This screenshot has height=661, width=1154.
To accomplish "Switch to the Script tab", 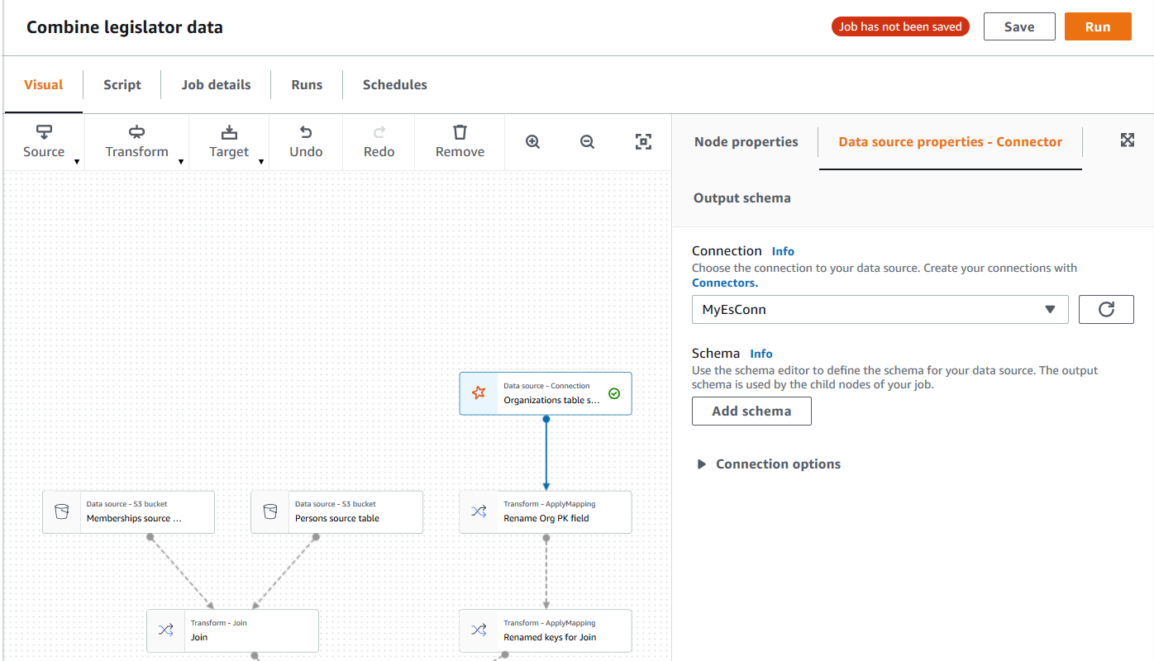I will (x=122, y=84).
